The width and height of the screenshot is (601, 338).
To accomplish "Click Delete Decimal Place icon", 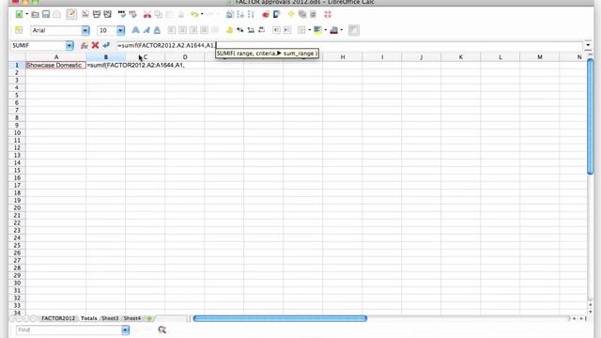I will (262, 30).
